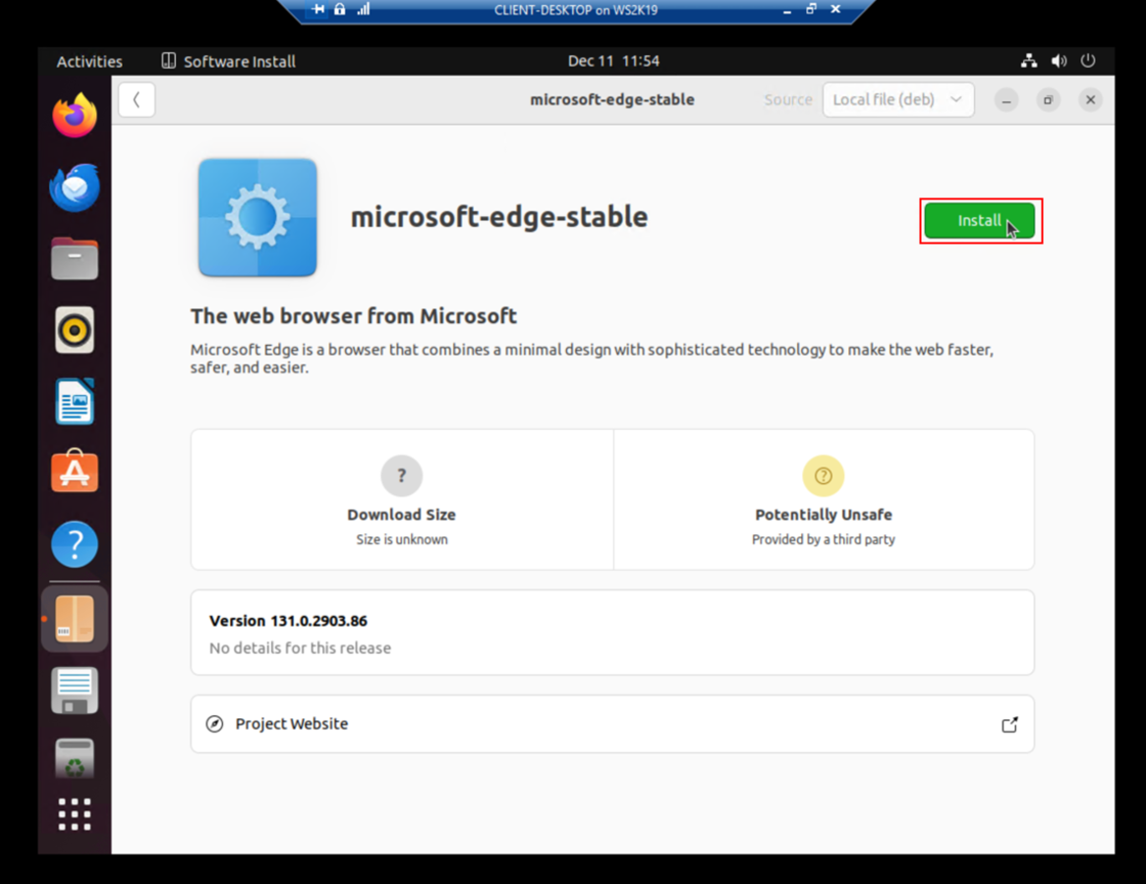
Task: Open the Help application in the dock
Action: point(74,543)
